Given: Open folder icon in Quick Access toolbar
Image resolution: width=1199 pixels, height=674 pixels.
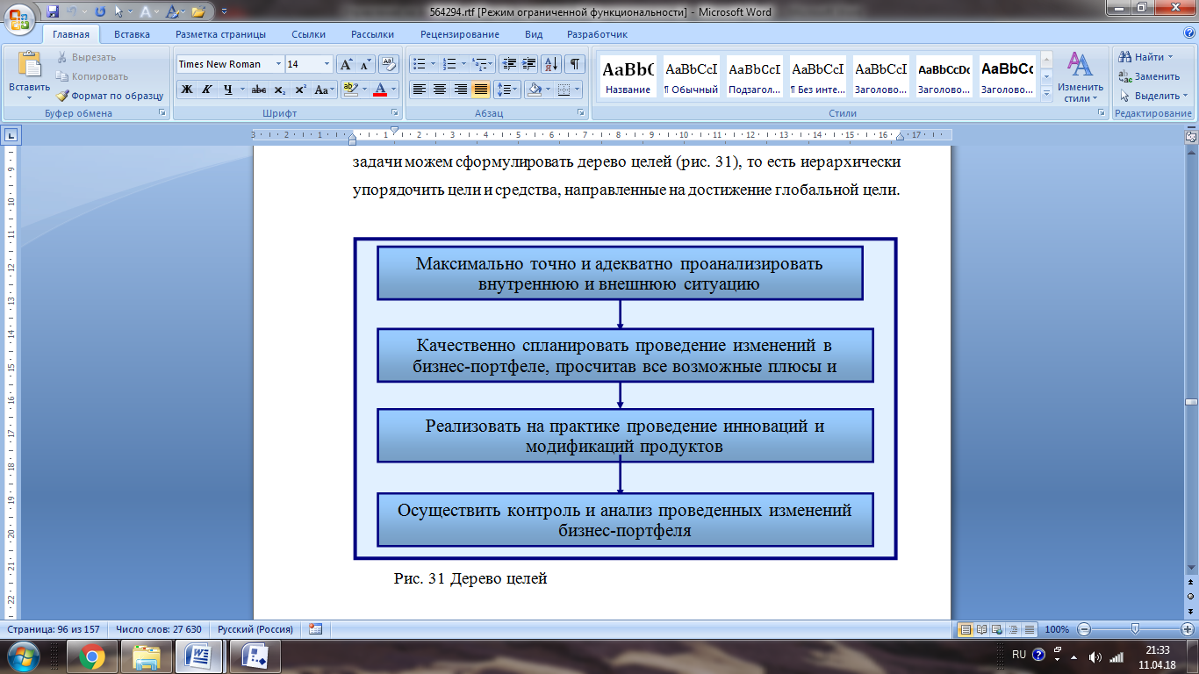Looking at the screenshot, I should point(197,12).
